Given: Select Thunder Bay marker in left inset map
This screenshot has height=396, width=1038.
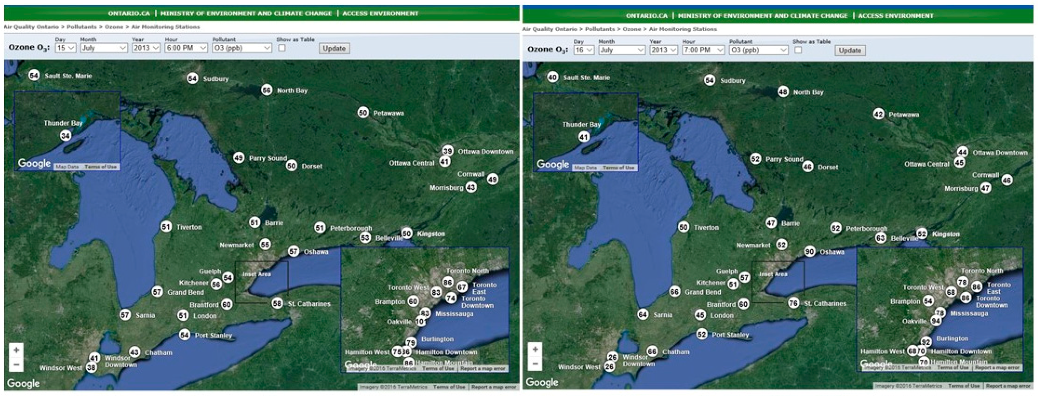Looking at the screenshot, I should pyautogui.click(x=65, y=136).
